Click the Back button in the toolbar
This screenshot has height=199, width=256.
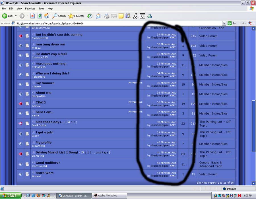[x=8, y=16]
